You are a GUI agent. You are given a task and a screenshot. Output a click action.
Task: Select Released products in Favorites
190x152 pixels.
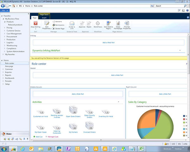[x=15, y=25]
